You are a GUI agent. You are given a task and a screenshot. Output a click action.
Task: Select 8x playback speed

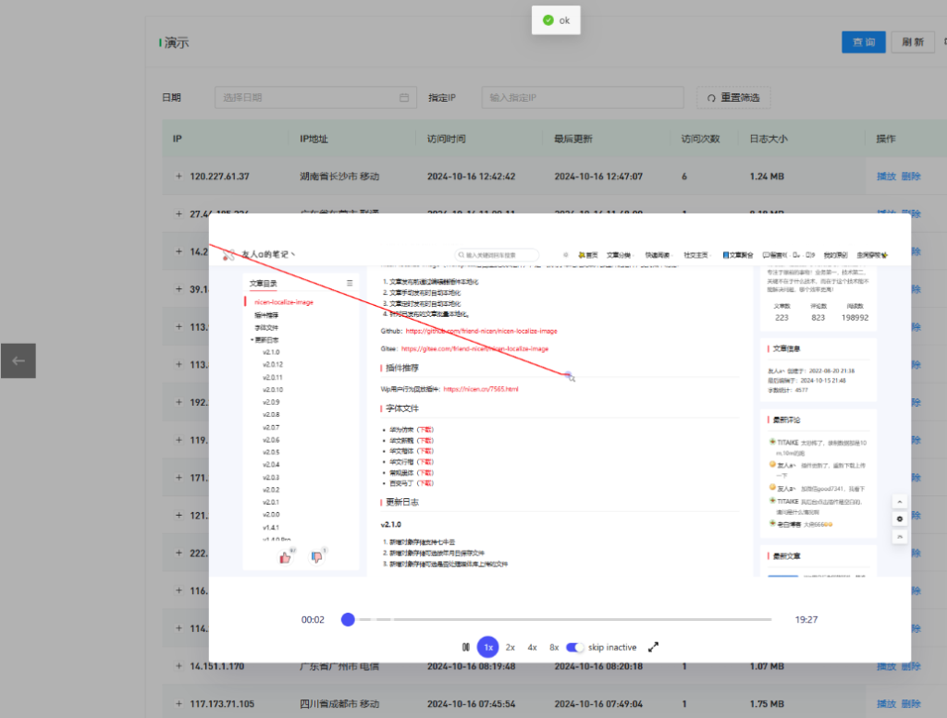[553, 647]
